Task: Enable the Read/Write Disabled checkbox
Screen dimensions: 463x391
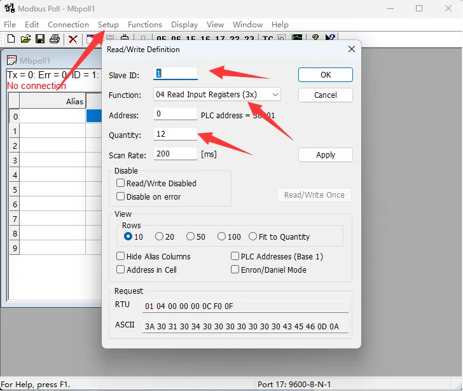Action: (120, 183)
